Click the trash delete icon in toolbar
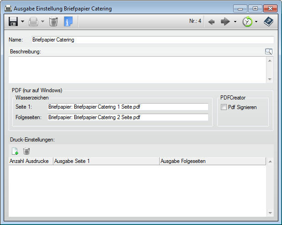Screen dimensions: 282x225 53,21
